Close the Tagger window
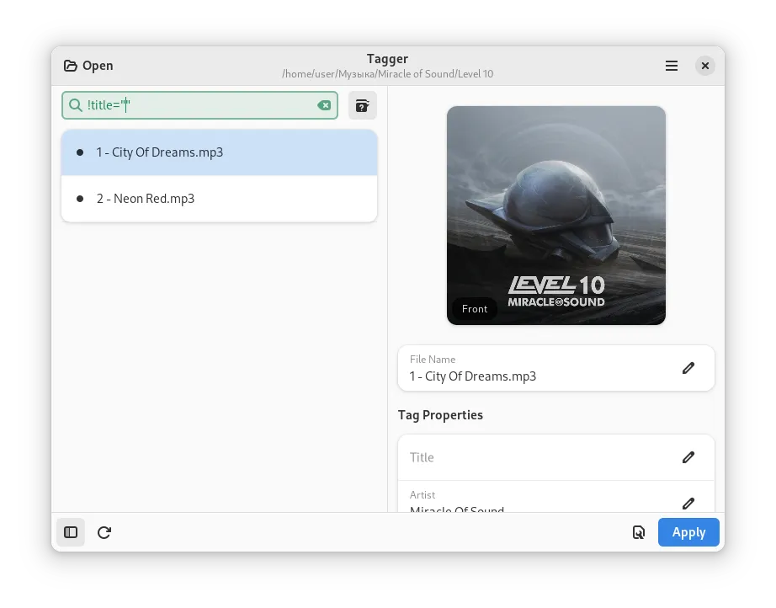This screenshot has height=608, width=776. [x=704, y=66]
